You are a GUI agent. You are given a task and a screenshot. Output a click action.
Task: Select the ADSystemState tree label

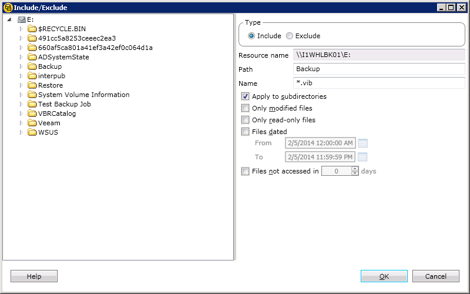point(63,57)
